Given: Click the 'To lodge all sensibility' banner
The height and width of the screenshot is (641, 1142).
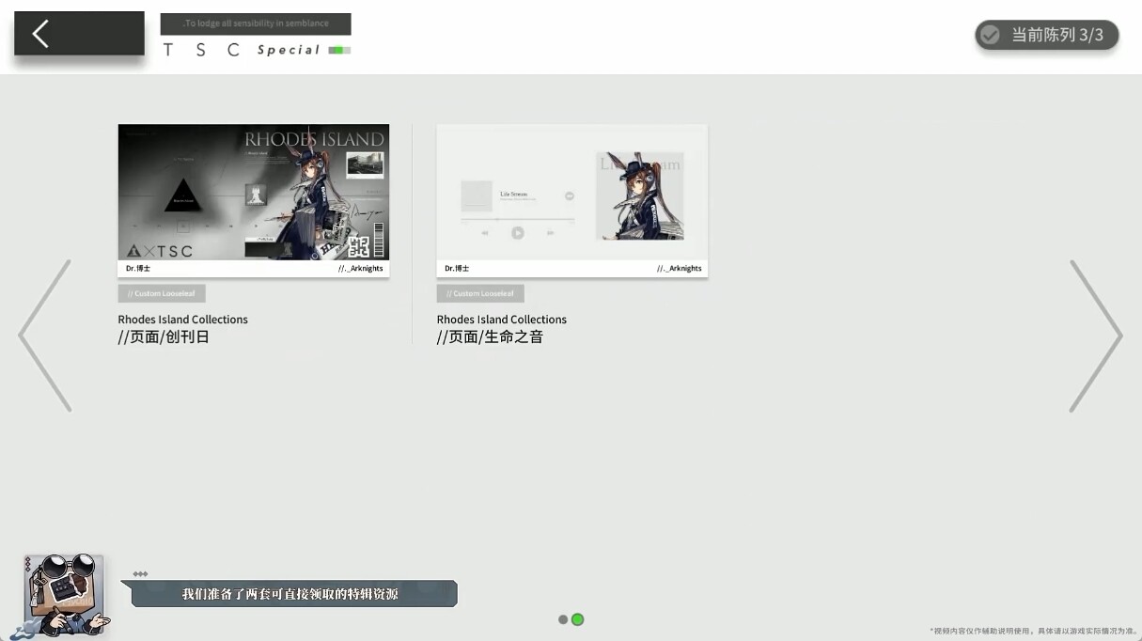Looking at the screenshot, I should (x=256, y=23).
